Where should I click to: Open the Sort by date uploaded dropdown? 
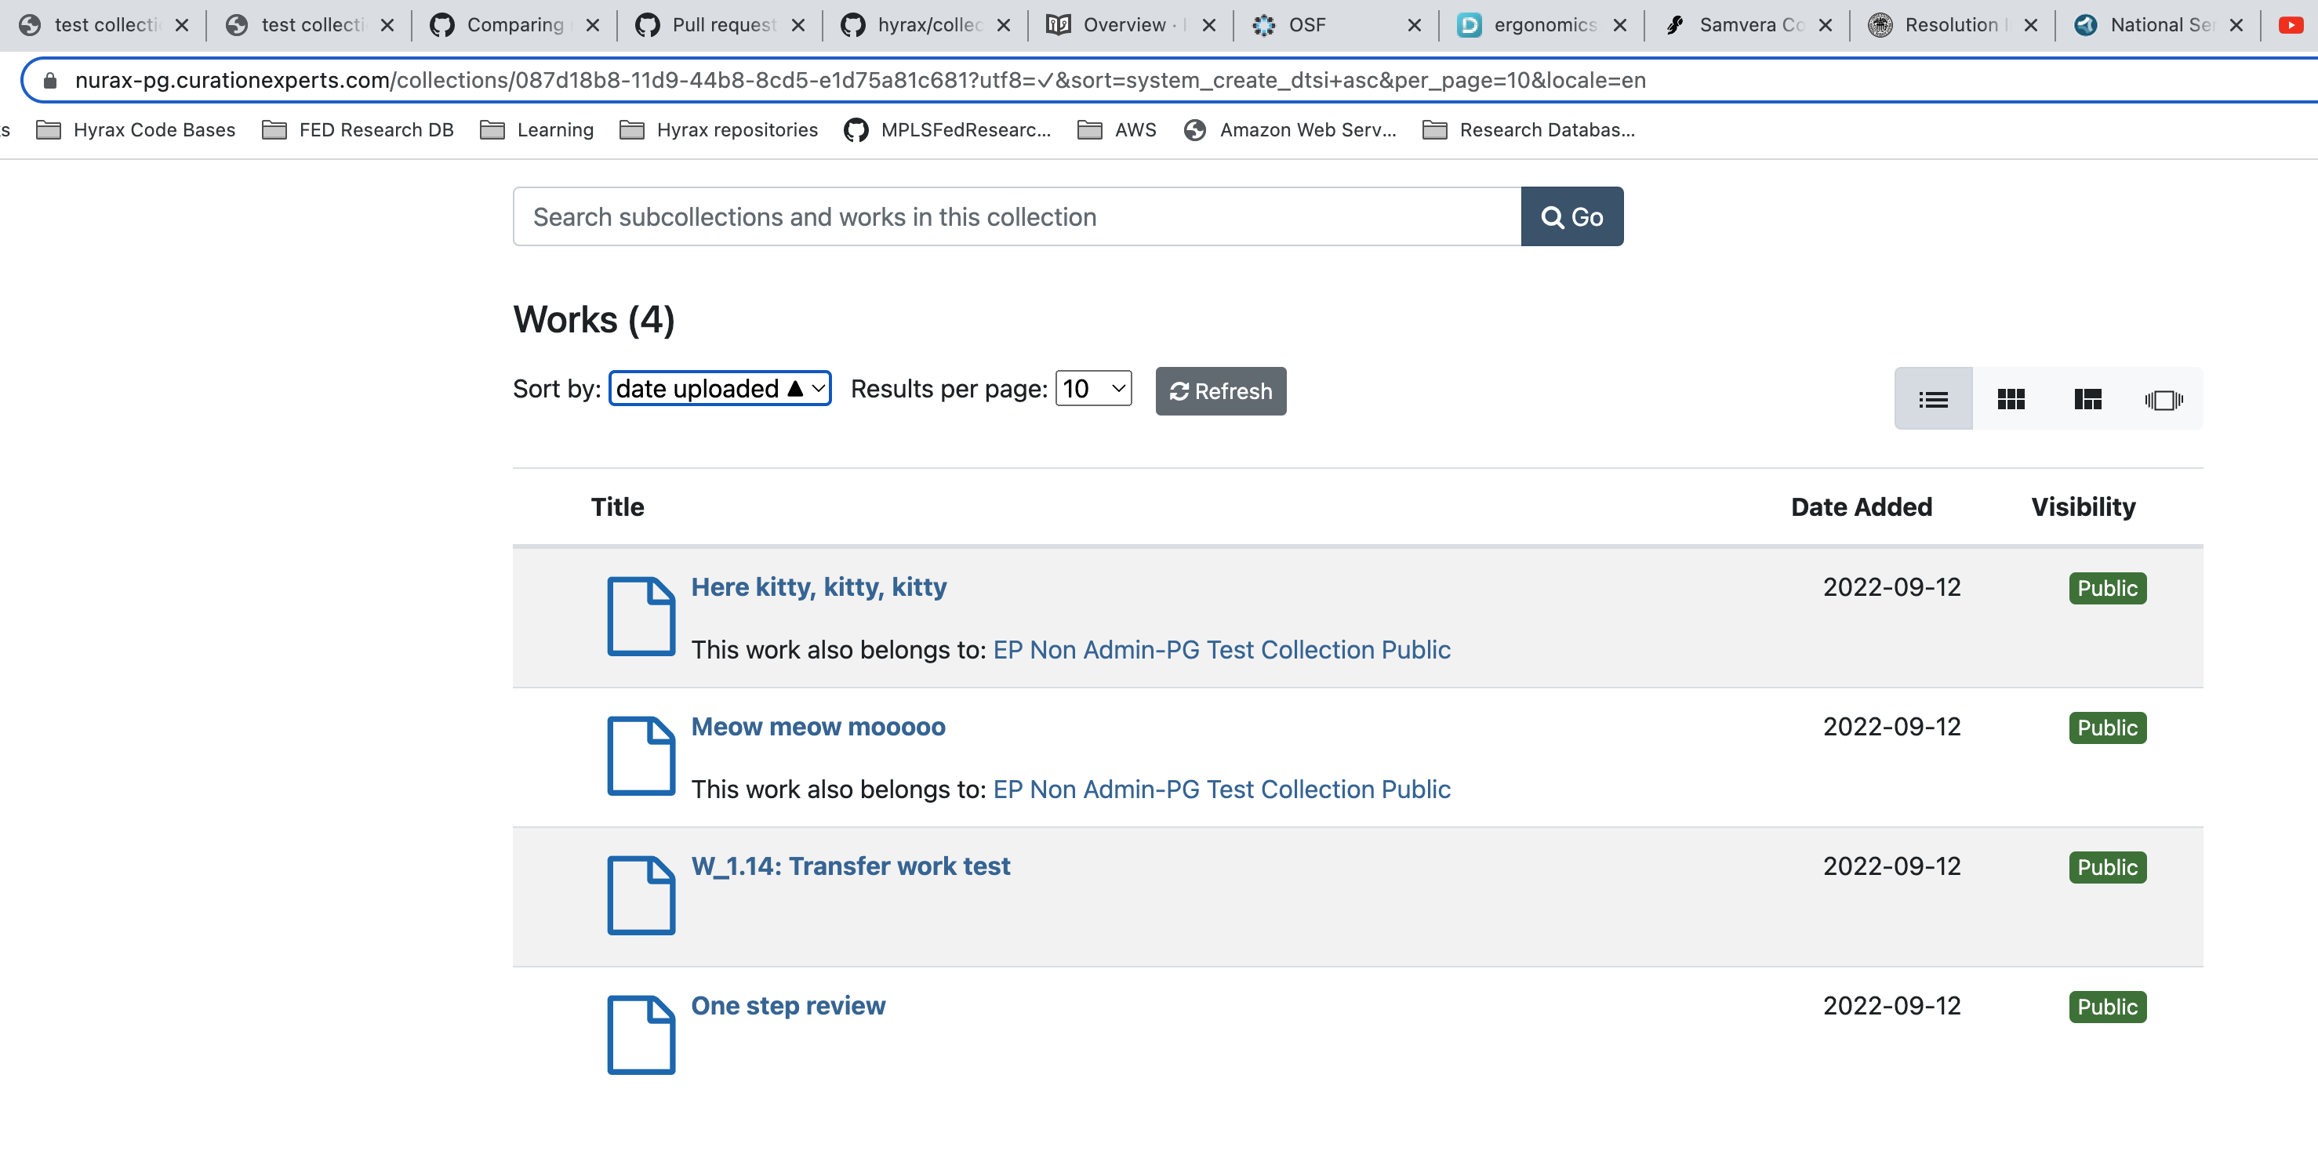coord(719,388)
